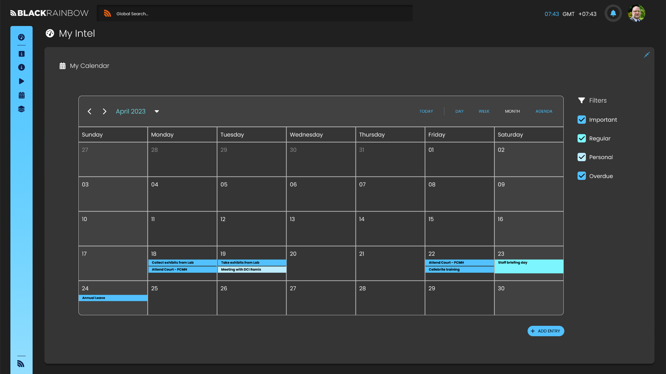Go to previous month with left chevron

(89, 111)
